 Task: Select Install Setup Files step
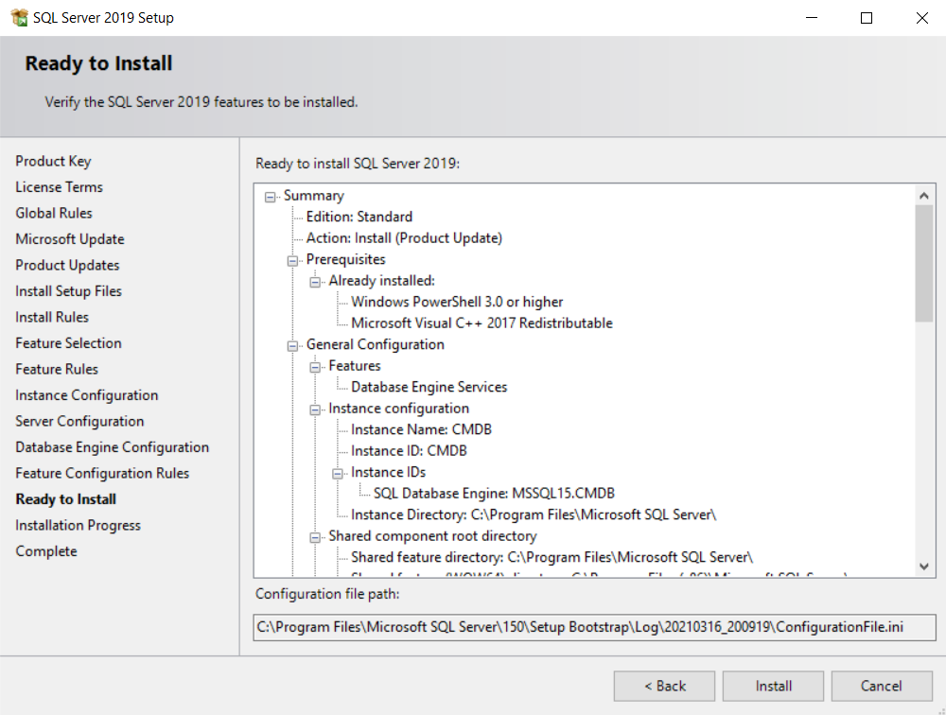pyautogui.click(x=69, y=291)
